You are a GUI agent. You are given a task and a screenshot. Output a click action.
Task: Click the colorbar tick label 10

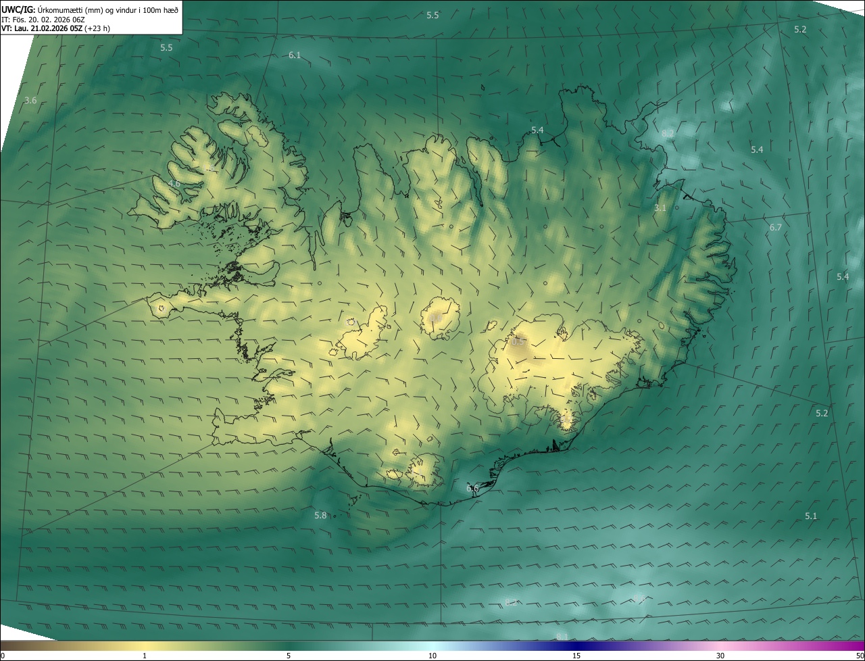(x=432, y=656)
